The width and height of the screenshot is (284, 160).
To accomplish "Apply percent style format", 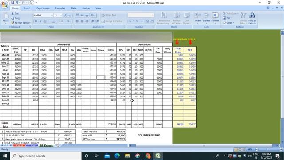I will pyautogui.click(x=137, y=21).
